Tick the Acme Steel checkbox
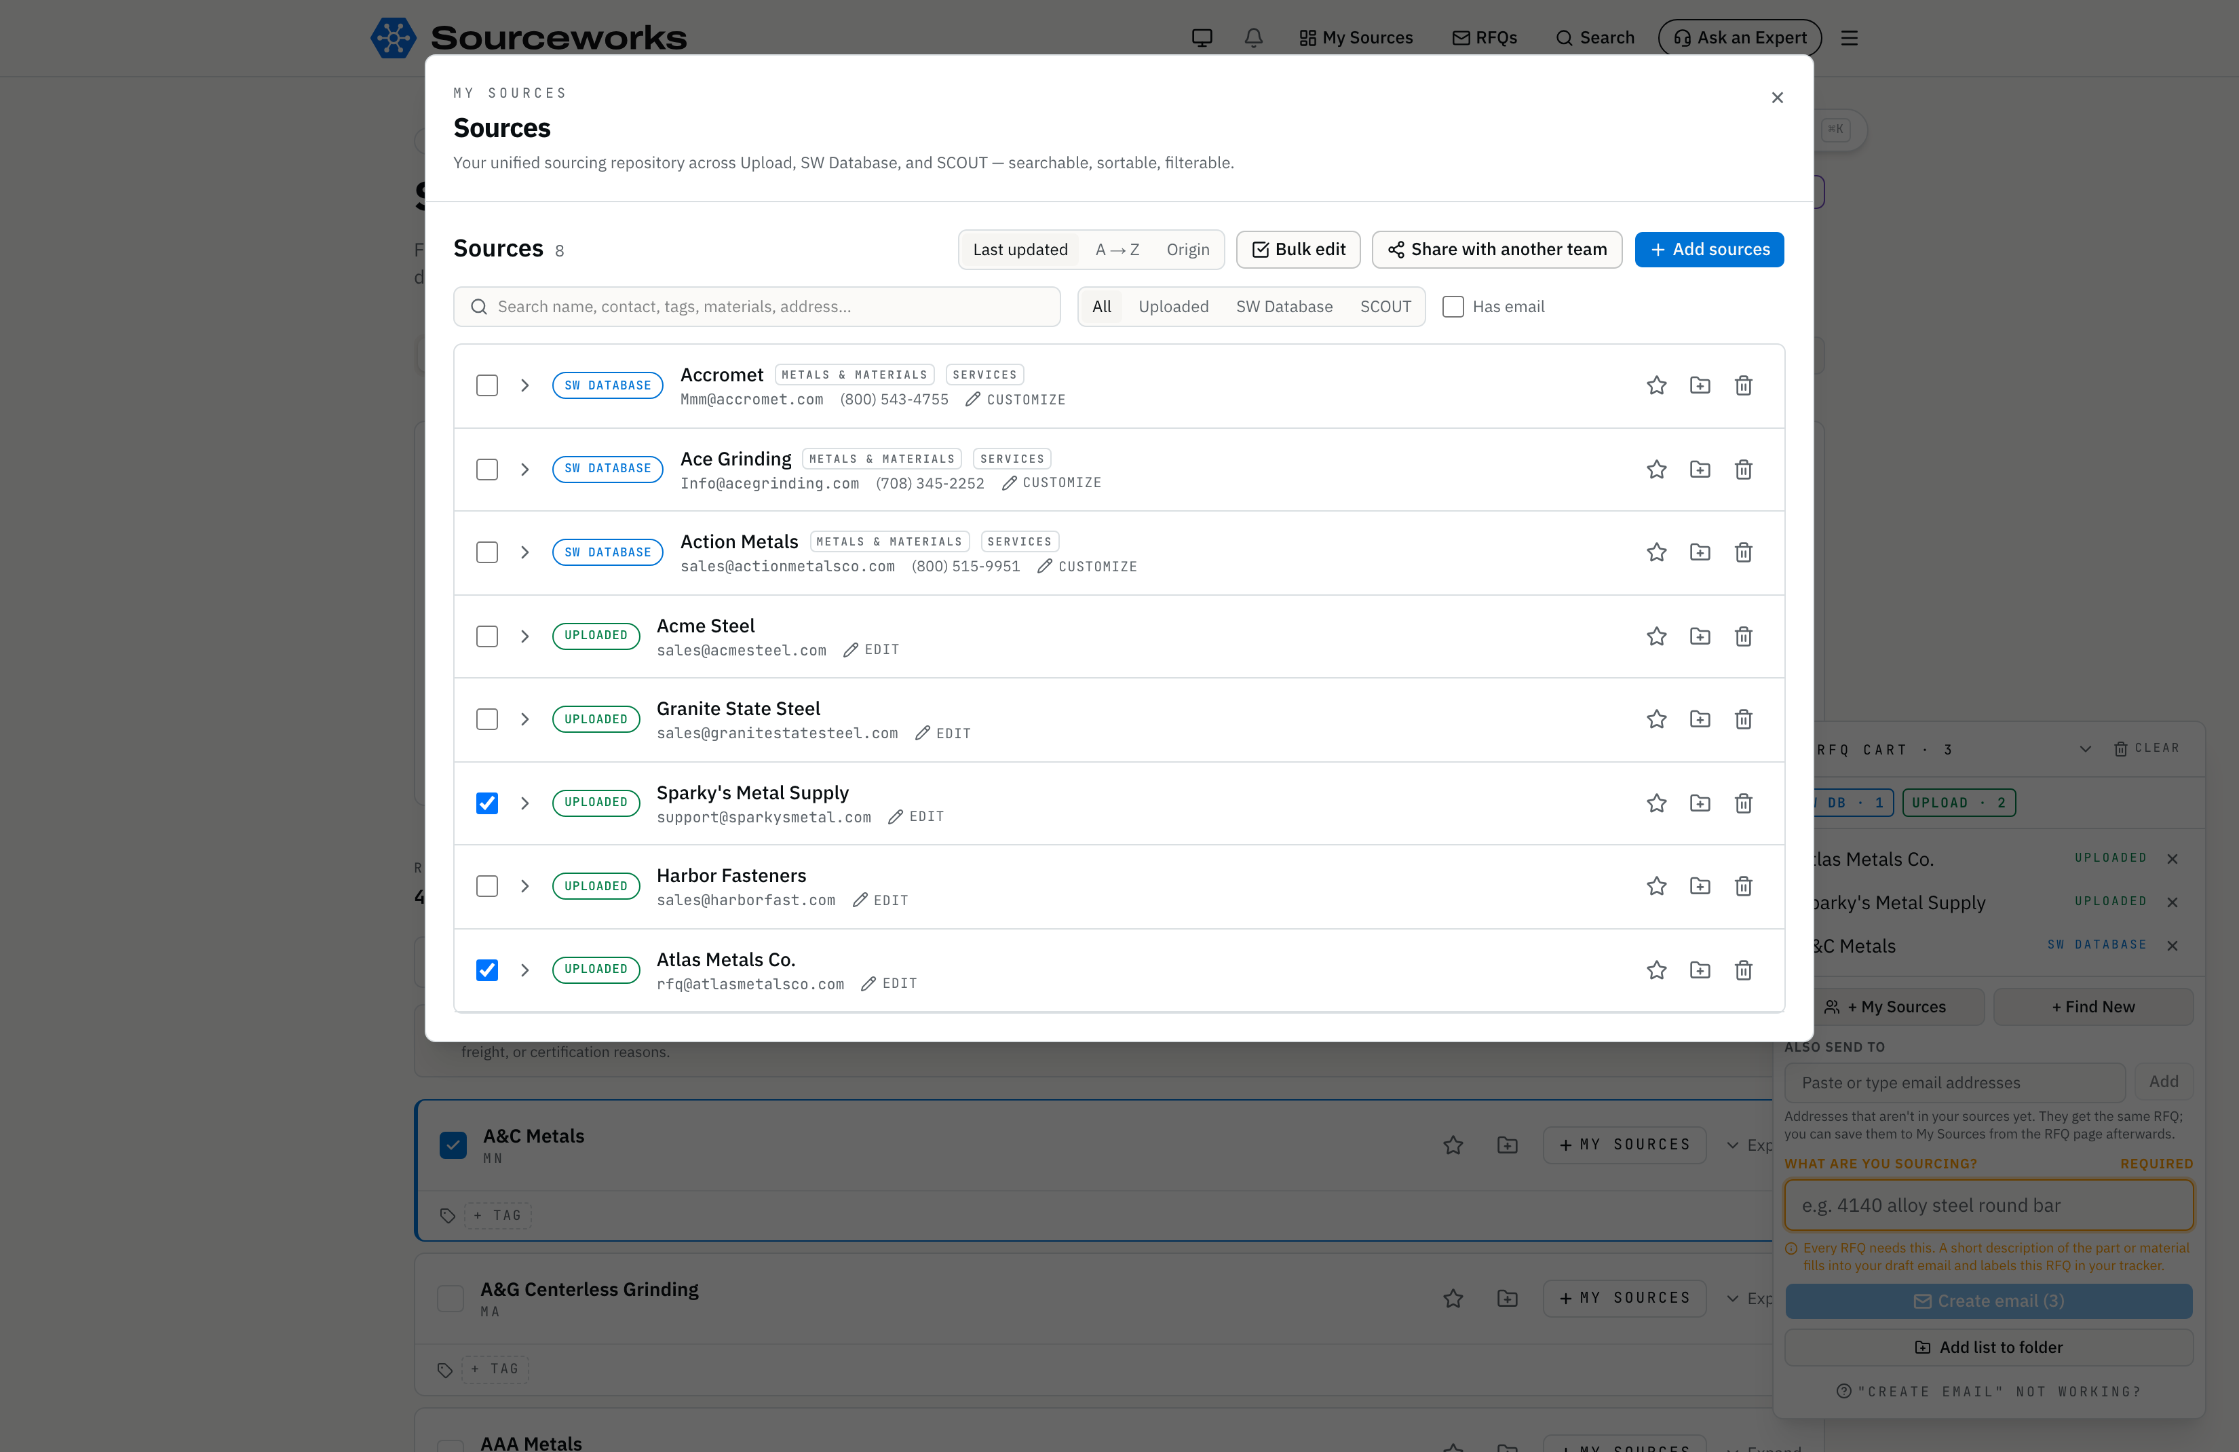Viewport: 2239px width, 1452px height. pos(486,637)
